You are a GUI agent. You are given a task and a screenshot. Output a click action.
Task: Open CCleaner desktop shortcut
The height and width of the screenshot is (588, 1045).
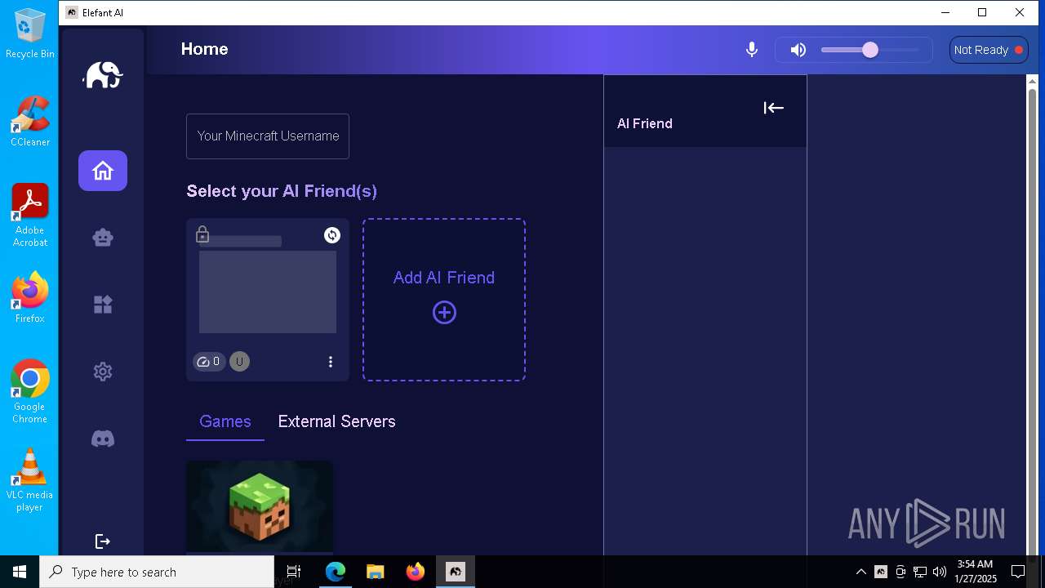point(30,122)
